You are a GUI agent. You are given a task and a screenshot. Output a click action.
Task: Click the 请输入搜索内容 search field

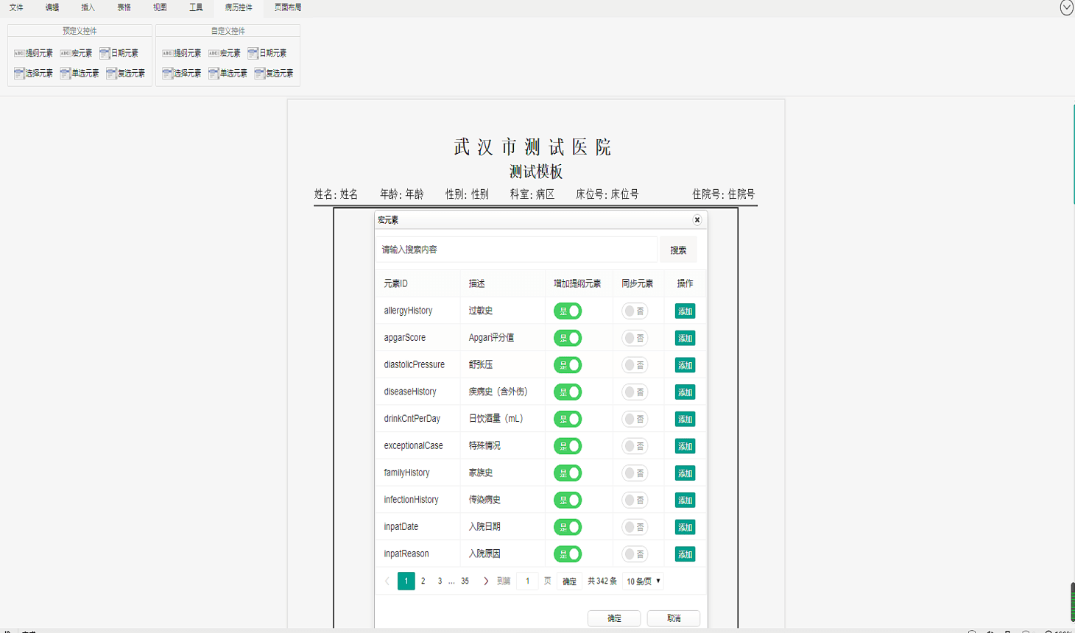tap(515, 250)
